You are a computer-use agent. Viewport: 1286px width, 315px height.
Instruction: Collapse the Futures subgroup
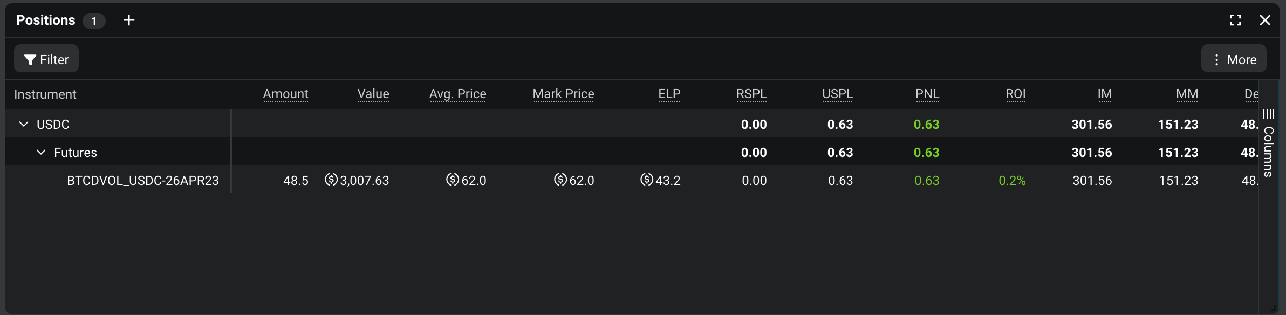[41, 152]
